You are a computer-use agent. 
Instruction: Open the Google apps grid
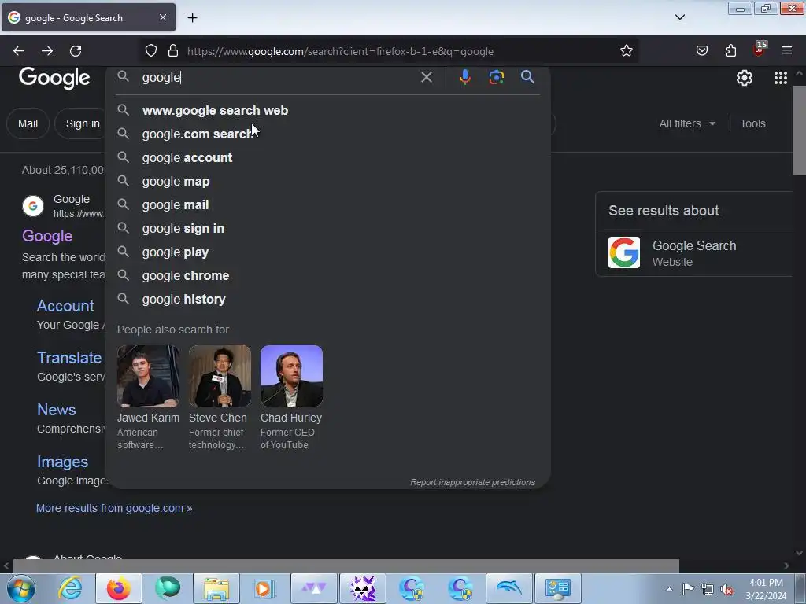(x=780, y=78)
